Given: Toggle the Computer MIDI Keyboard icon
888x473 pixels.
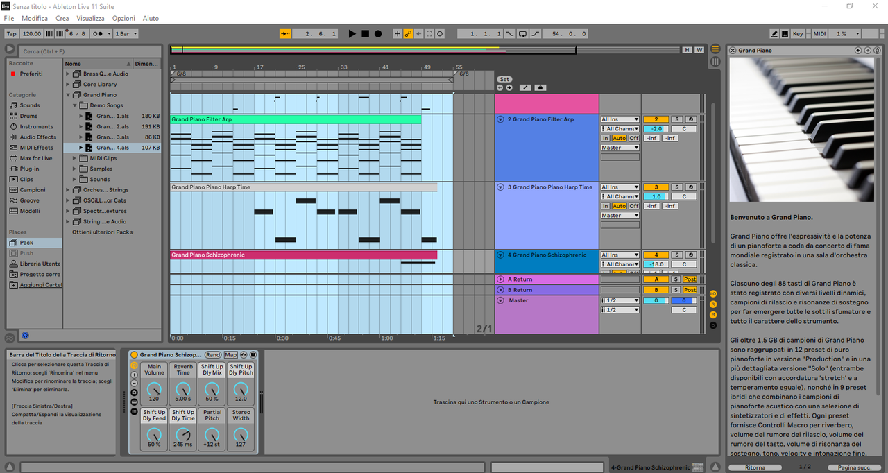Looking at the screenshot, I should [785, 33].
